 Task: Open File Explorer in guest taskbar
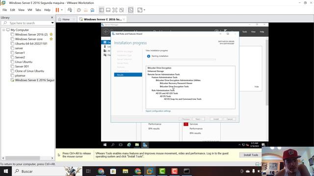click(137, 145)
